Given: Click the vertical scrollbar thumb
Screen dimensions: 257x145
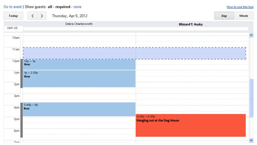Looking at the screenshot, I should pyautogui.click(x=251, y=98).
